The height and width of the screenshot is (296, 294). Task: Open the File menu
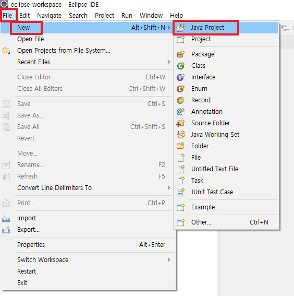coord(7,16)
